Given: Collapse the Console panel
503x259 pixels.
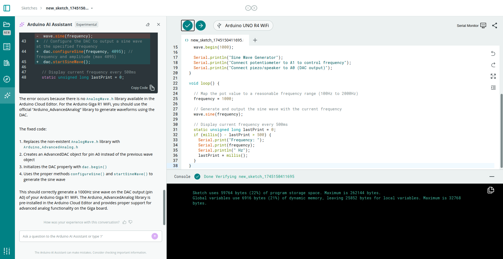Looking at the screenshot, I should pos(492,177).
